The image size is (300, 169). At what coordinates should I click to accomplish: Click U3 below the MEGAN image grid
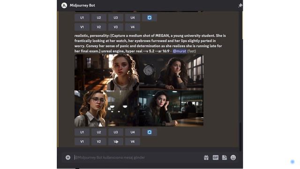click(x=116, y=132)
